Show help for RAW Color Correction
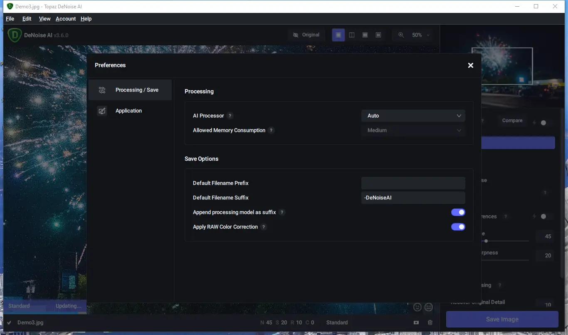The image size is (568, 335). click(x=264, y=227)
